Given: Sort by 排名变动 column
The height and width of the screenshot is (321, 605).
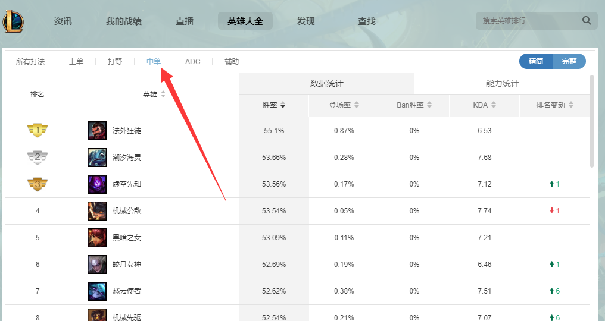Looking at the screenshot, I should click(554, 105).
